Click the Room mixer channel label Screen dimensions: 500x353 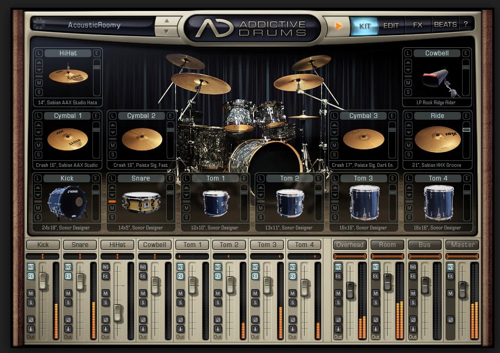(x=387, y=245)
